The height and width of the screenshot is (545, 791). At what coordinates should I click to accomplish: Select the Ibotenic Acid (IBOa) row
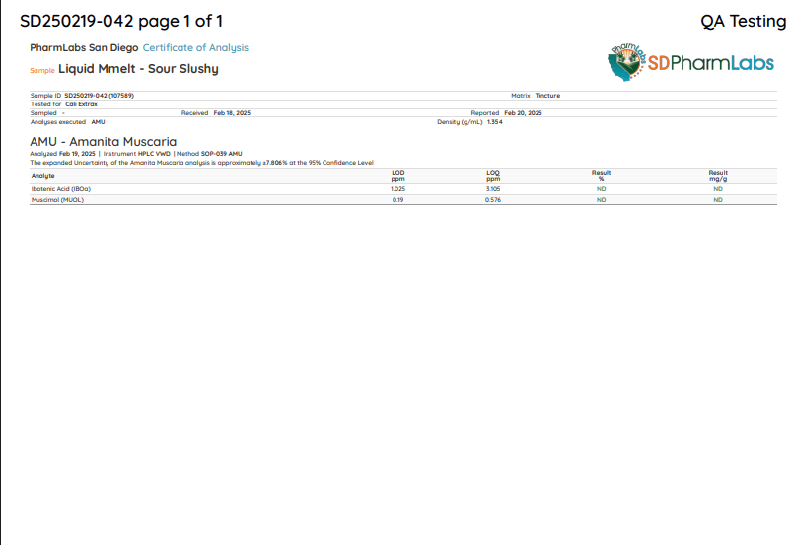tap(61, 188)
